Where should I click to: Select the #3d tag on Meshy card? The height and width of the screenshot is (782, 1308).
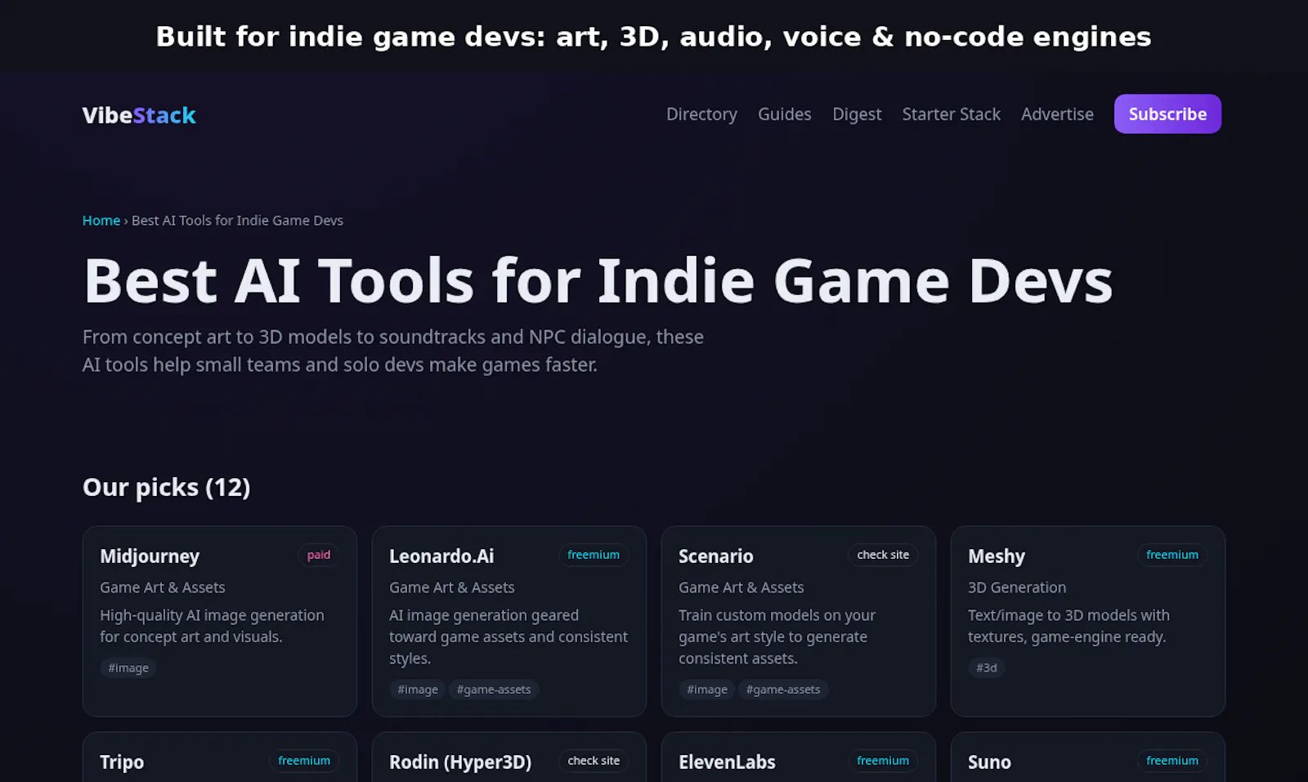tap(987, 668)
